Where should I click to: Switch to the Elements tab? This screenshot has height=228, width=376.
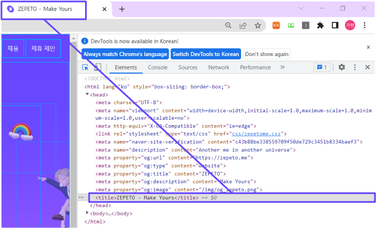(x=126, y=67)
